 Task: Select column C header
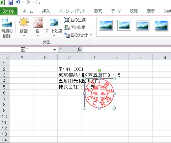(x=69, y=57)
